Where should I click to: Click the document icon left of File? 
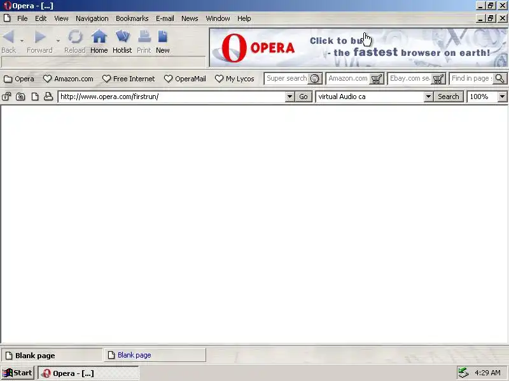tap(7, 18)
